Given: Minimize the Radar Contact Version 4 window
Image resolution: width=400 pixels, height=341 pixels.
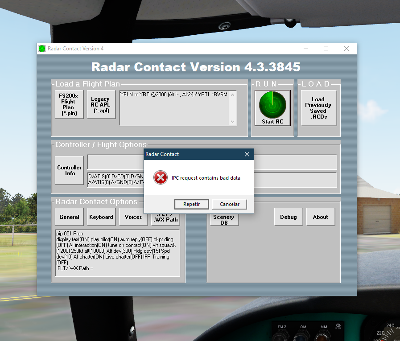Looking at the screenshot, I should [306, 49].
